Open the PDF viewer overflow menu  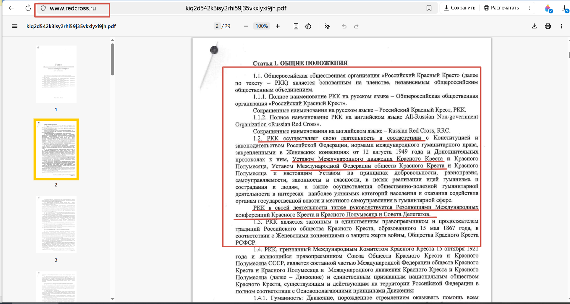point(561,26)
